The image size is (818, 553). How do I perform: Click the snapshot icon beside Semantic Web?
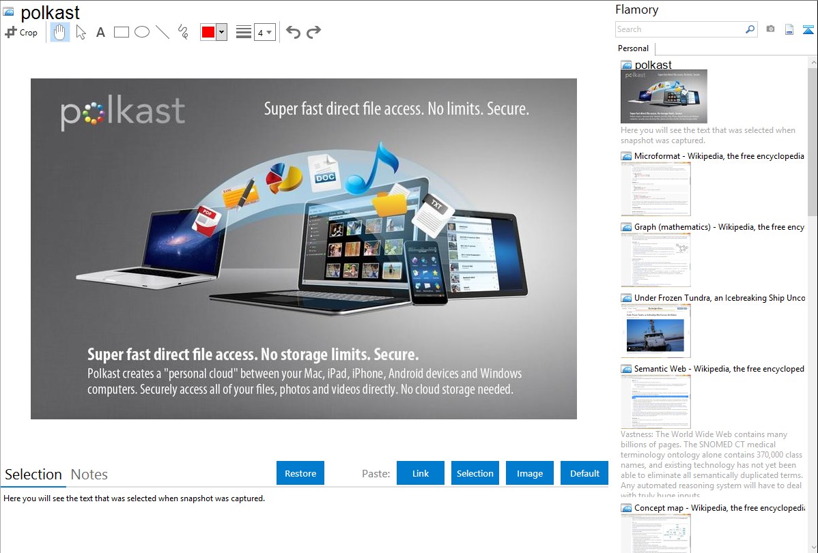627,369
